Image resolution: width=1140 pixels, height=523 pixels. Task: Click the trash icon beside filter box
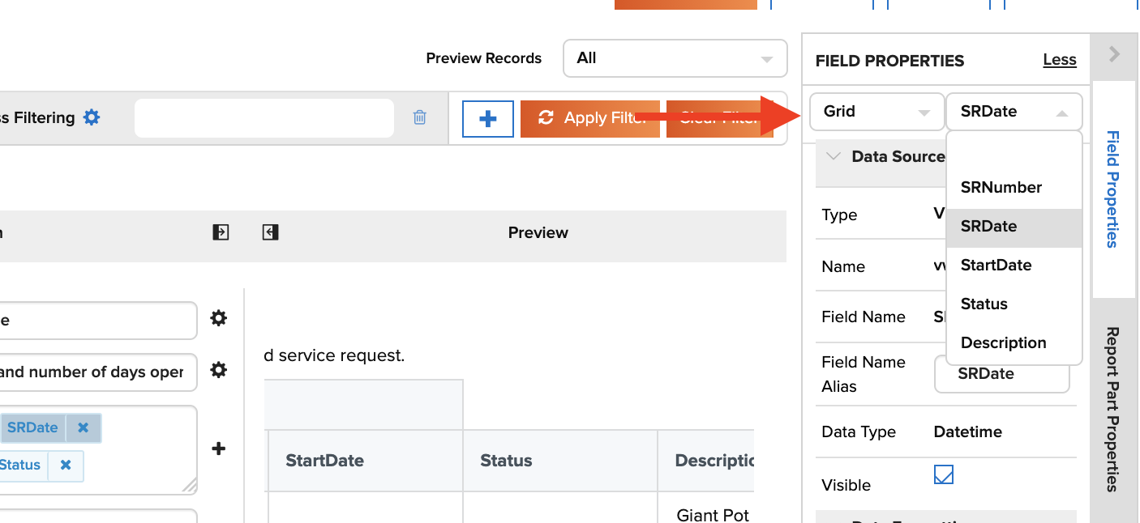point(419,117)
